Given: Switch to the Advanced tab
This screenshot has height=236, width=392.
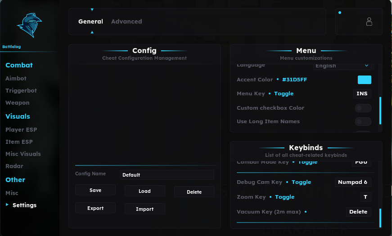Looking at the screenshot, I should (x=126, y=22).
